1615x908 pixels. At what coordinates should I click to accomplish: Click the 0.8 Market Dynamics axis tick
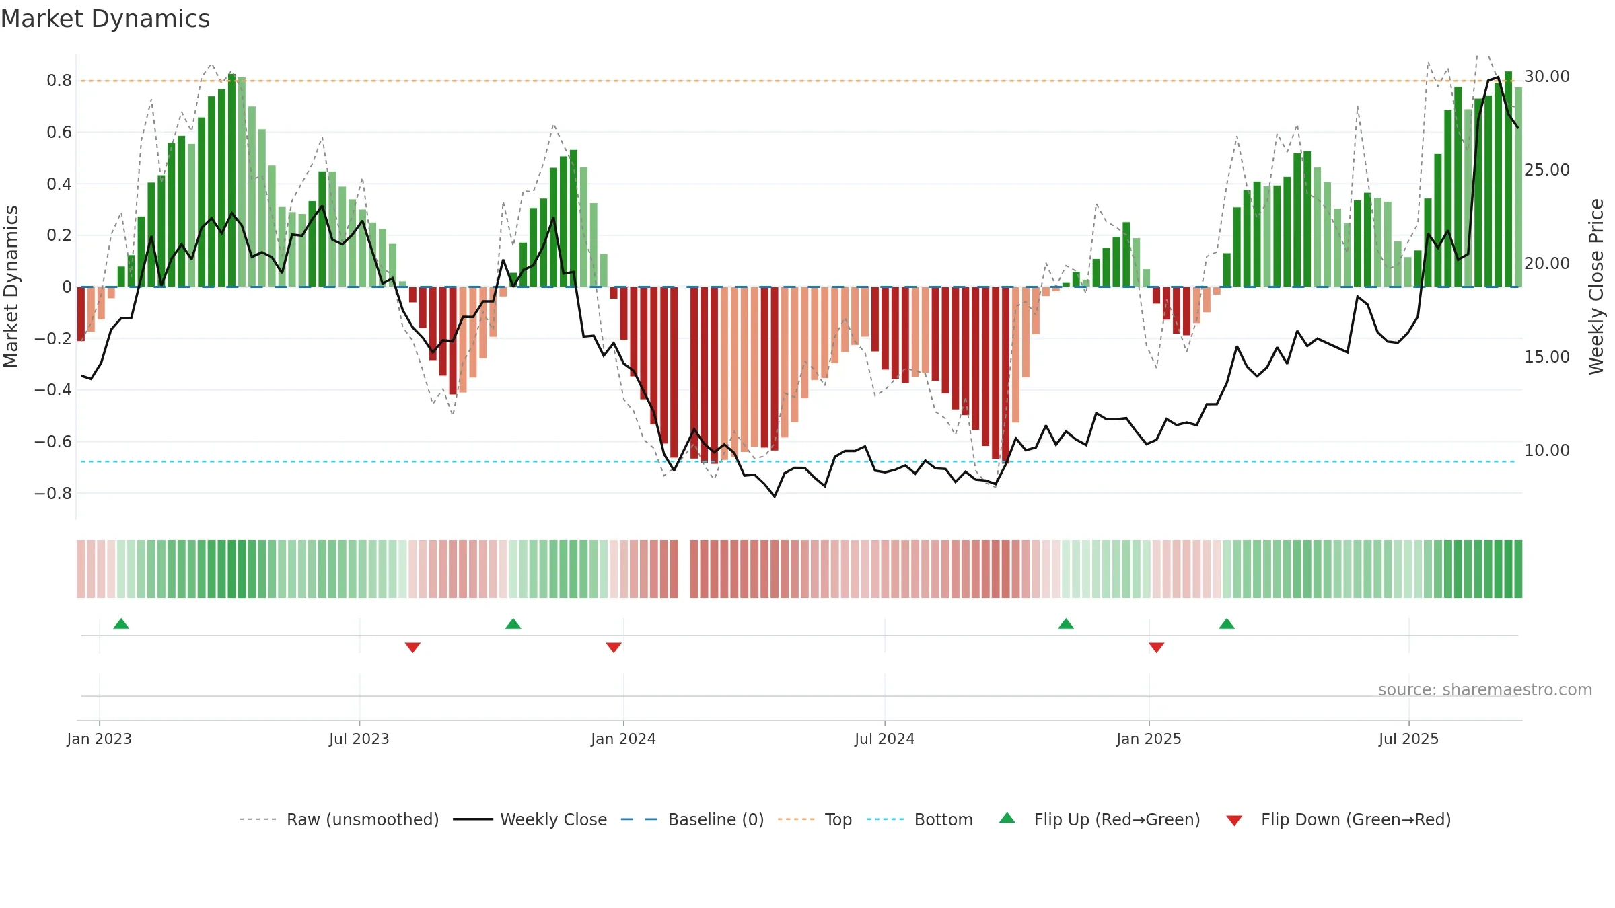pos(59,81)
